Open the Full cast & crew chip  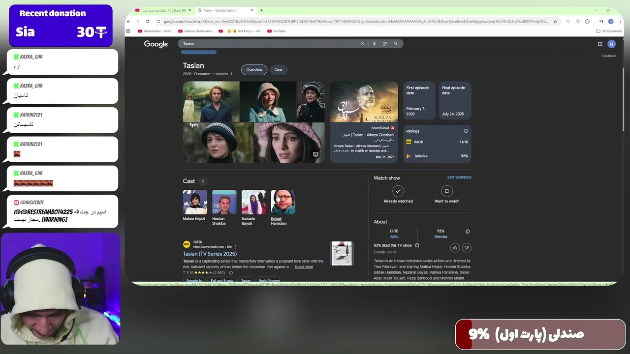[x=222, y=281]
